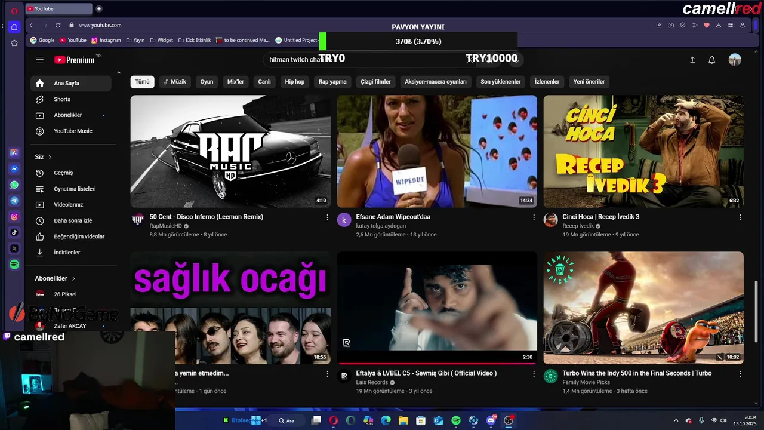Select the Rap yapma filter chip
Viewport: 764px width, 430px height.
point(332,82)
